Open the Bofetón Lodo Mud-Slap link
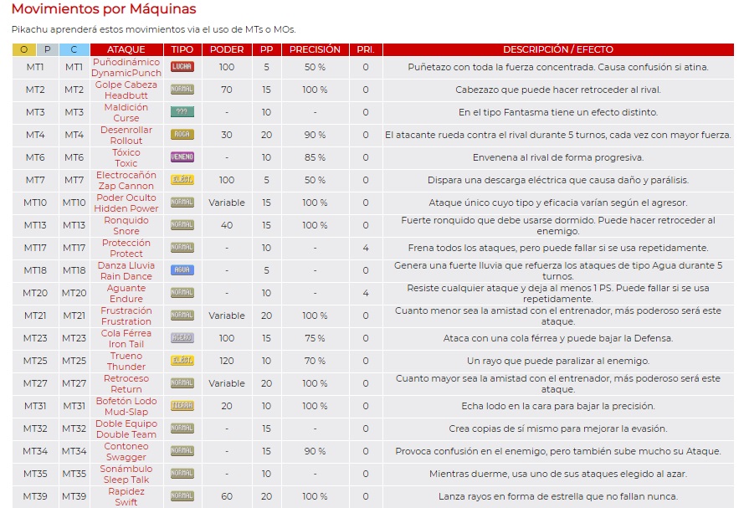Screen dimensions: 744x508 pyautogui.click(x=126, y=406)
